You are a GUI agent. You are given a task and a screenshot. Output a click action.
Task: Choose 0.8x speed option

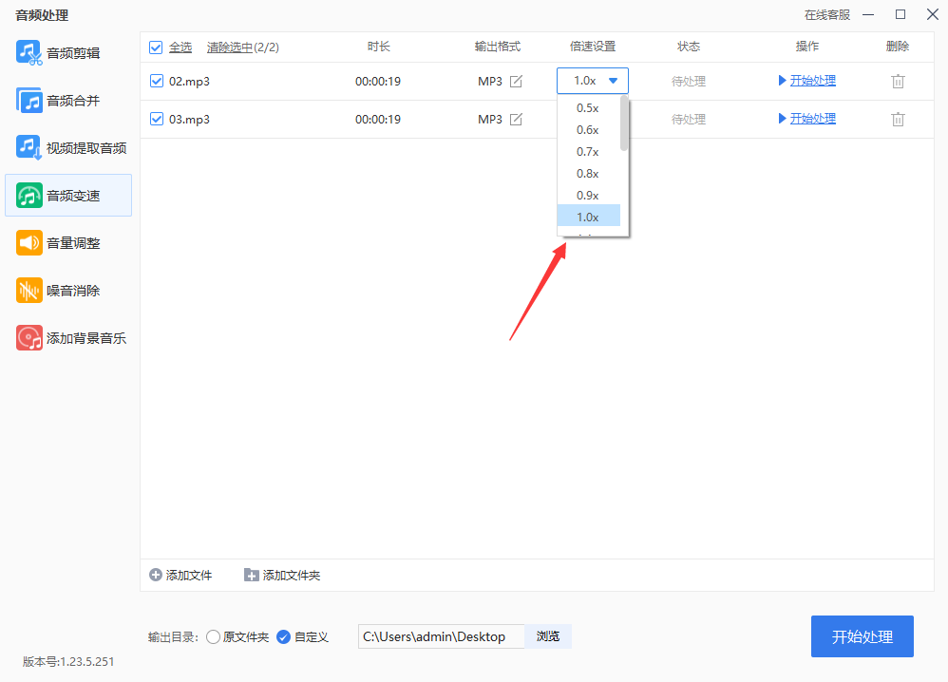coord(588,174)
